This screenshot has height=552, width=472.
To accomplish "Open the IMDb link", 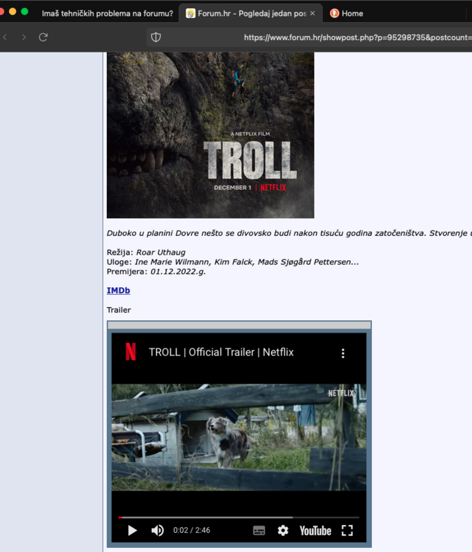I will [118, 290].
